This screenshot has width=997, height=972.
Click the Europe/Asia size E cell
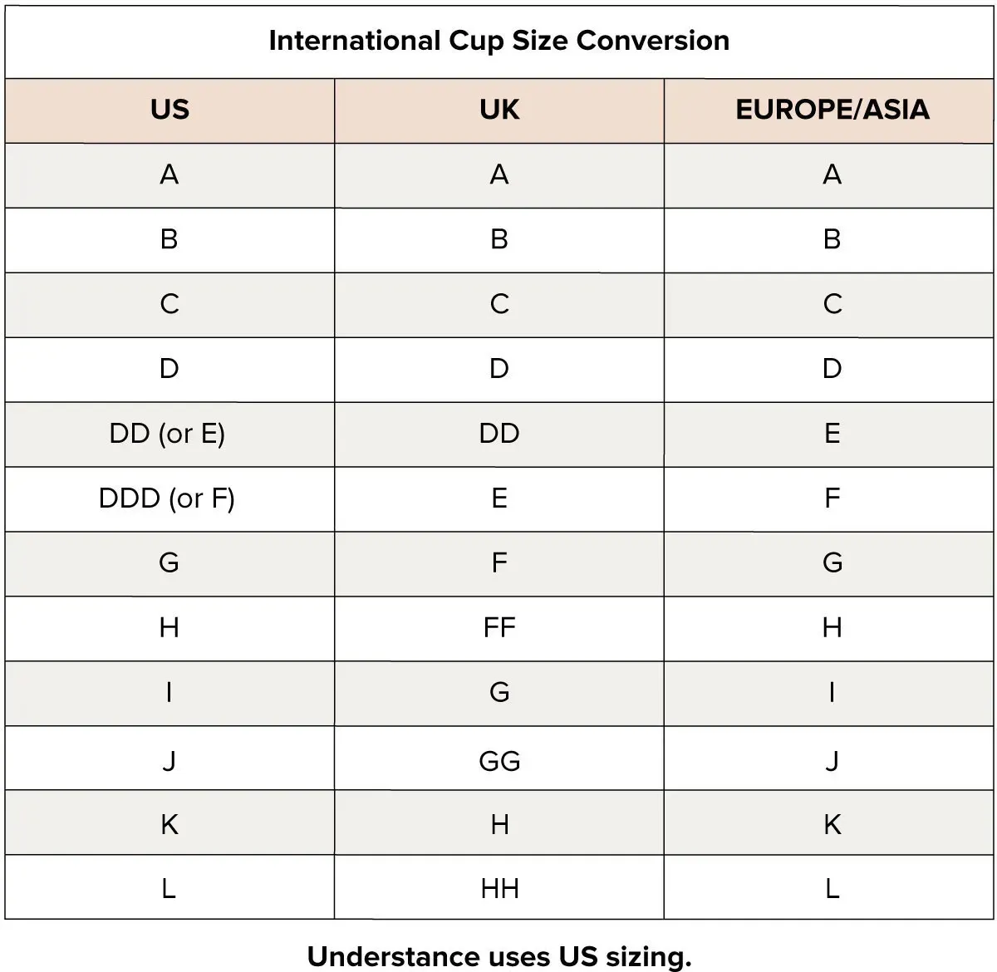[x=832, y=434]
